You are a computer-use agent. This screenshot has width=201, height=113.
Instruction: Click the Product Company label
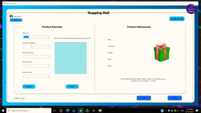point(29,43)
